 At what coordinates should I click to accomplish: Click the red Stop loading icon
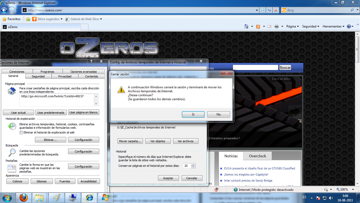pyautogui.click(x=276, y=10)
